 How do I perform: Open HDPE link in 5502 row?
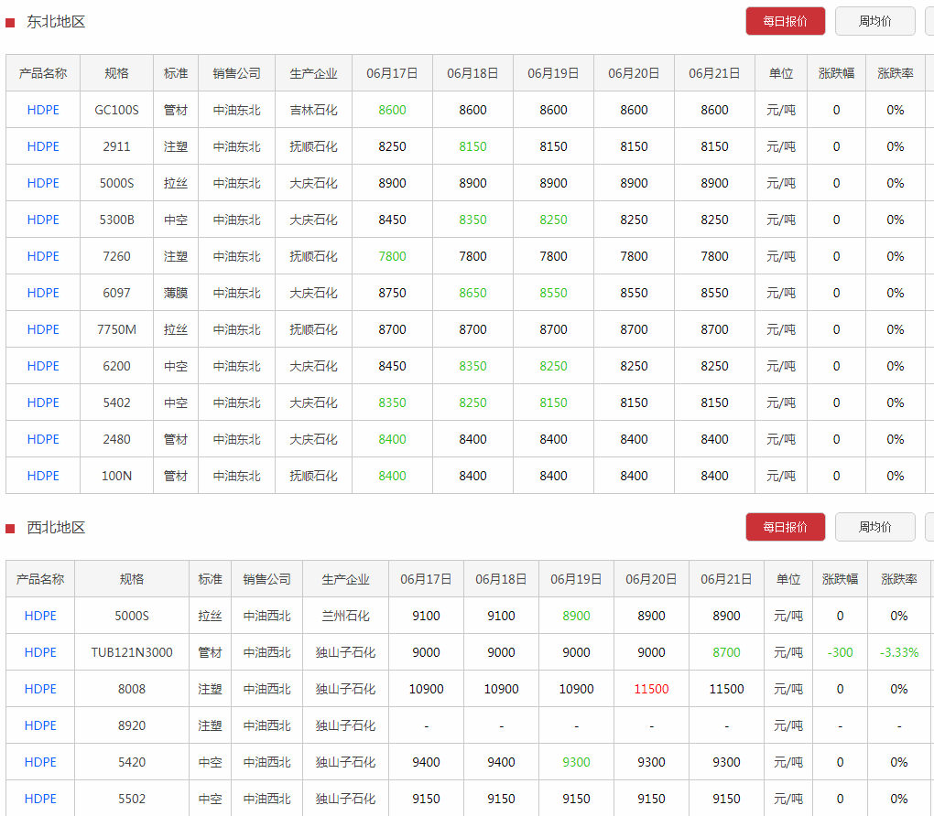click(40, 799)
